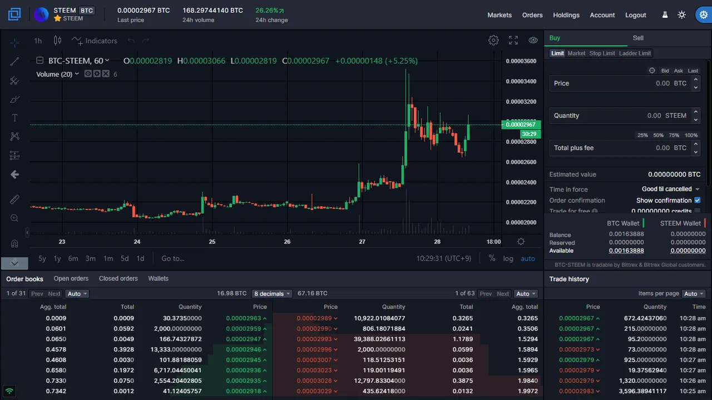The height and width of the screenshot is (400, 712).
Task: Toggle the Trade for free credits checkbox
Action: 698,211
